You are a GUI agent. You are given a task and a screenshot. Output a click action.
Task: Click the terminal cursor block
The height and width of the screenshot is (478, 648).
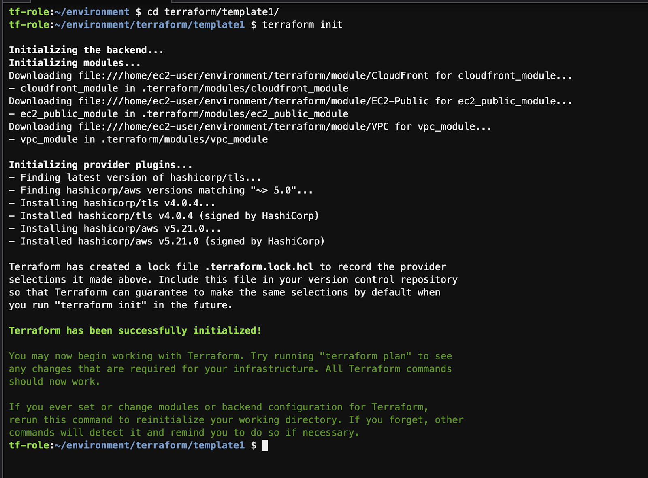(x=266, y=445)
